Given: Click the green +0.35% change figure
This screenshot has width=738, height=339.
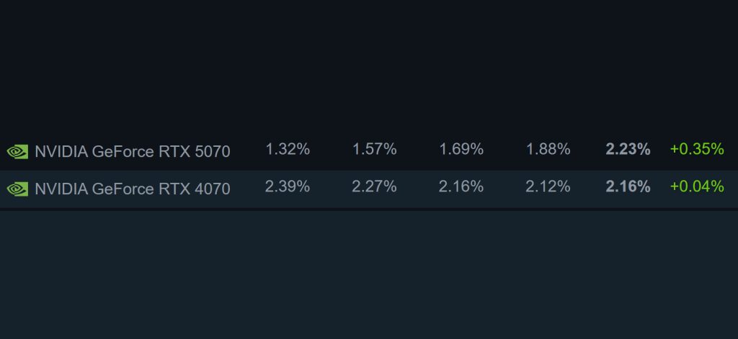Looking at the screenshot, I should click(696, 150).
